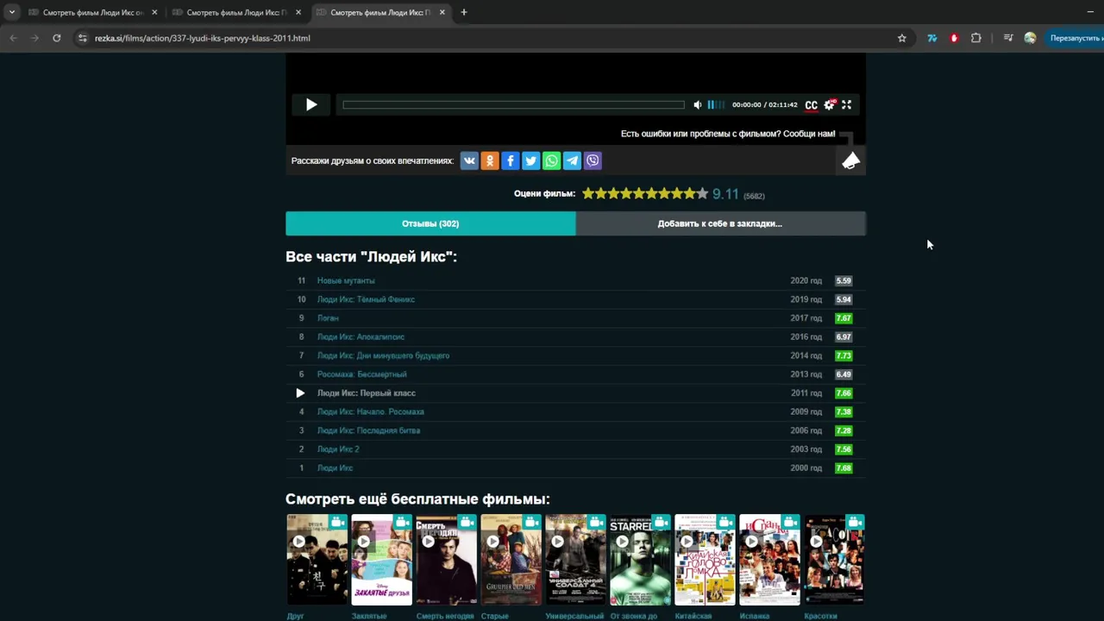Seek within the video progress bar
Screen dimensions: 1104x621
point(513,105)
